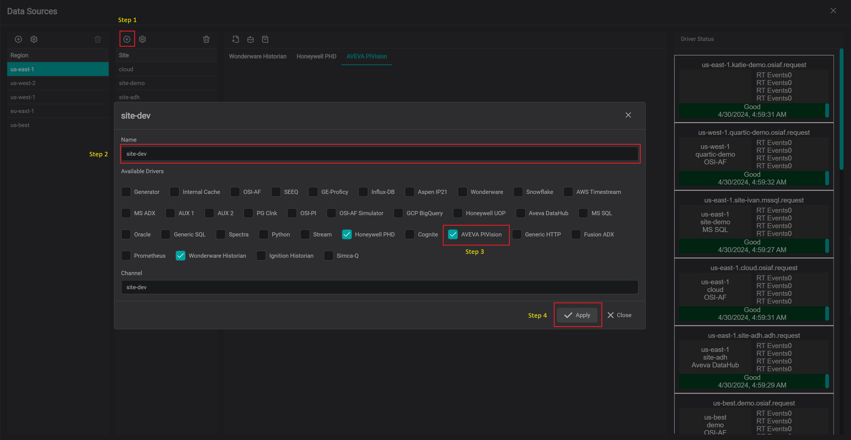The height and width of the screenshot is (440, 851).
Task: Select the AVEVA PIVision tab
Action: pos(367,56)
